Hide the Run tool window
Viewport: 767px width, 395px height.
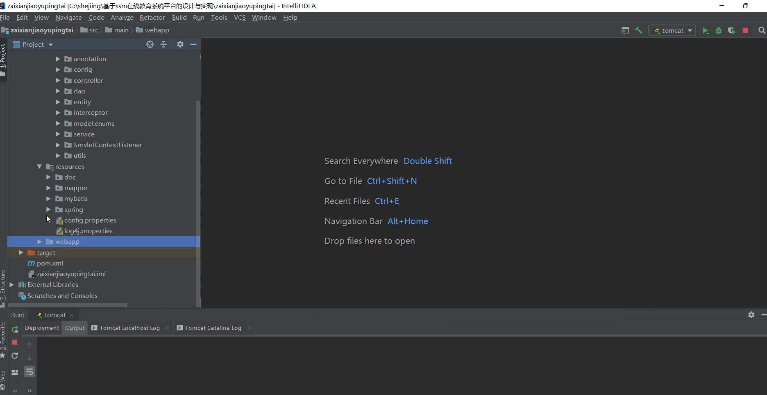coord(764,315)
